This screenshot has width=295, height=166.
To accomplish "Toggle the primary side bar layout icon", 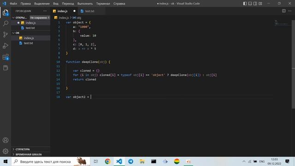I will click(x=245, y=3).
